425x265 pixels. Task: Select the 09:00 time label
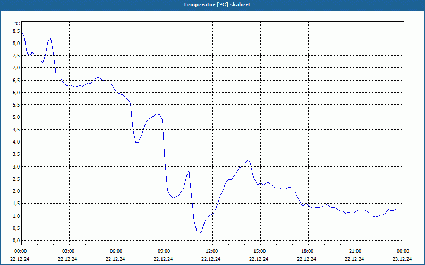point(165,251)
